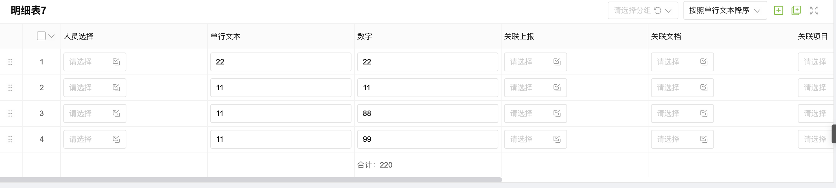The image size is (836, 188).
Task: Click the 关联文档 请选择 field in row 2
Action: pyautogui.click(x=682, y=87)
